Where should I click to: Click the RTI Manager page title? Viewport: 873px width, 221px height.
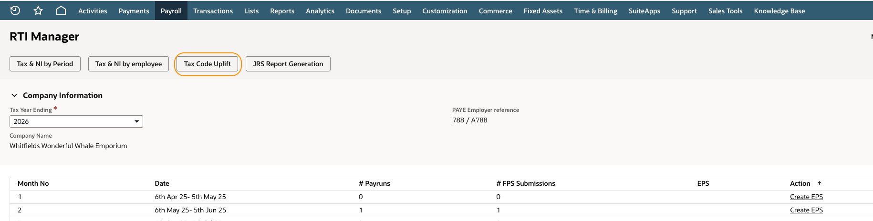(44, 37)
